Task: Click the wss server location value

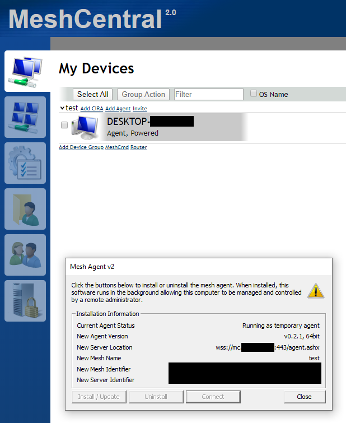Action: tap(268, 347)
